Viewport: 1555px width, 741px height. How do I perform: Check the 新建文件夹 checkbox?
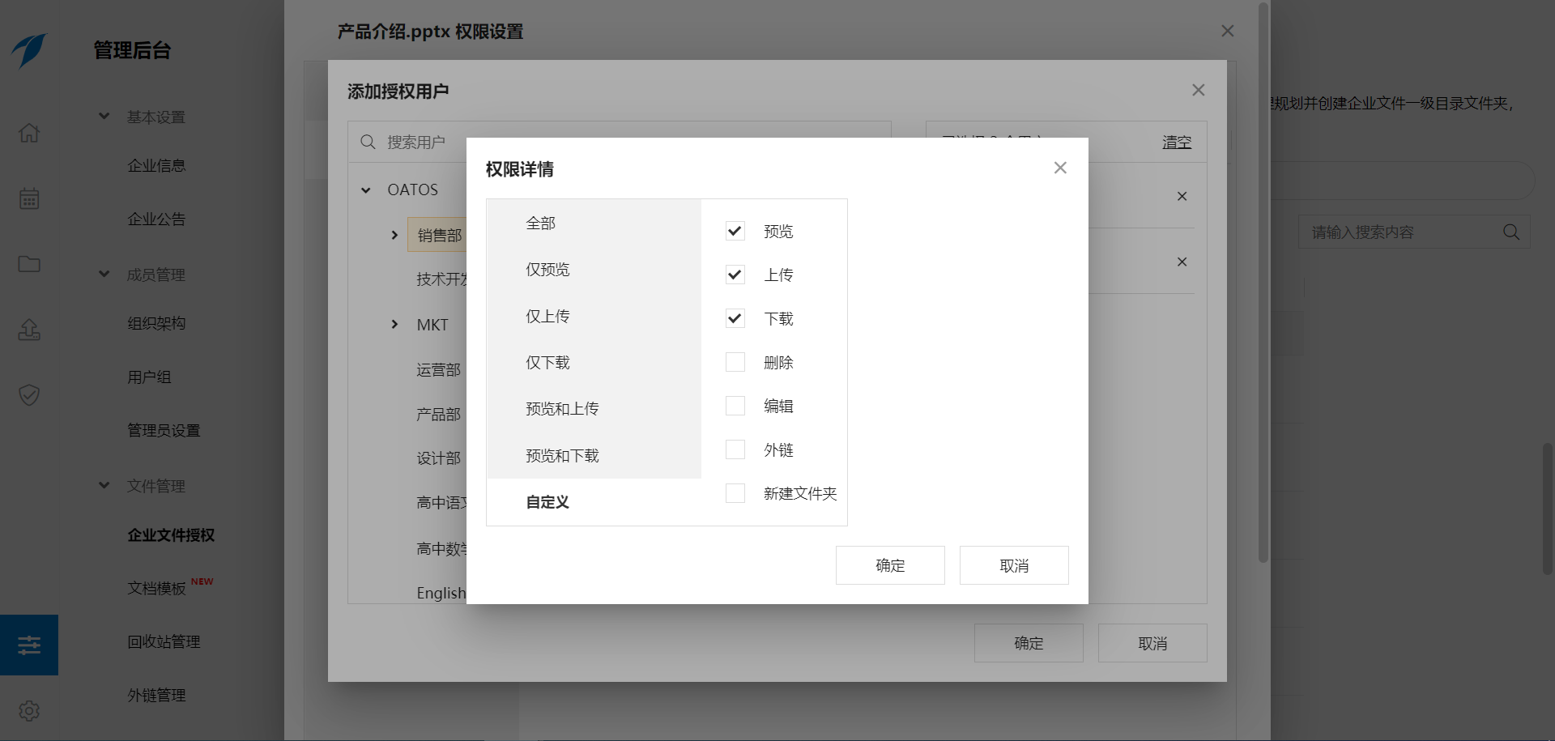pos(735,493)
